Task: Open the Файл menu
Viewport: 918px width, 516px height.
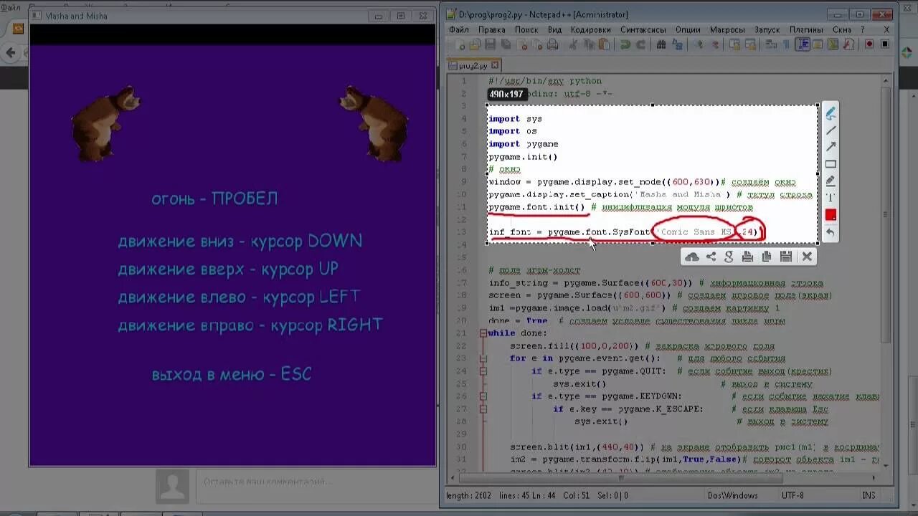Action: [459, 29]
